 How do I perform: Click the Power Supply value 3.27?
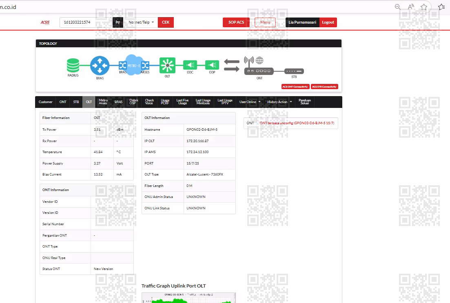[x=97, y=164]
